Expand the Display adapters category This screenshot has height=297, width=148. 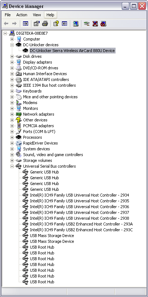coord(12,62)
